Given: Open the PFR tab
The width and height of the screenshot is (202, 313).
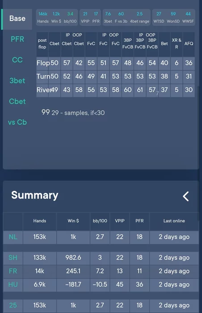Looking at the screenshot, I should [x=17, y=39].
